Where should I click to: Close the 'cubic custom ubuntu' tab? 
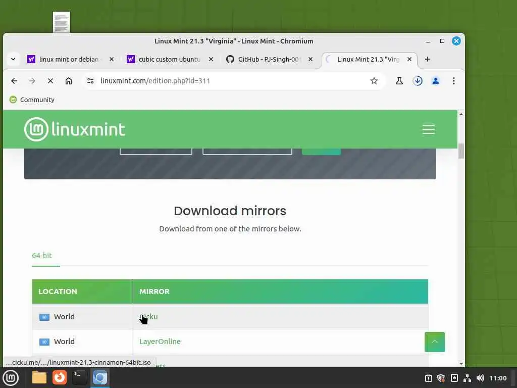pyautogui.click(x=211, y=59)
